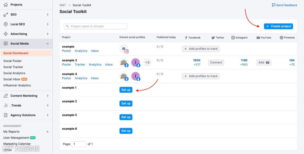The width and height of the screenshot is (304, 154).
Task: Click SMT in the breadcrumb
Action: point(62,5)
